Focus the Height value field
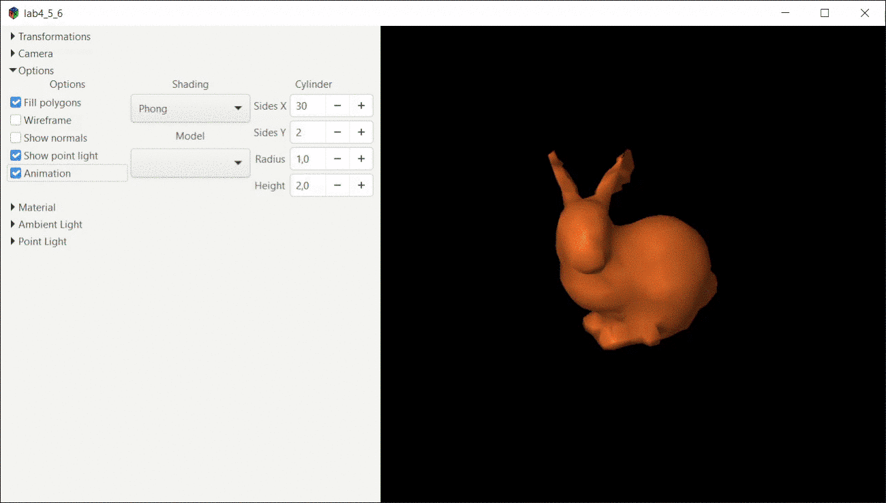 [x=308, y=185]
